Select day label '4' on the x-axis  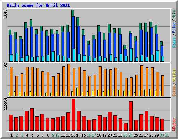pos(27,135)
